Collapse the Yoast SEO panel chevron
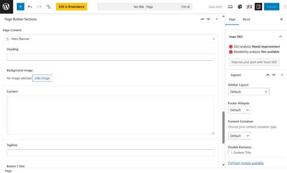The width and height of the screenshot is (287, 173). point(280,37)
